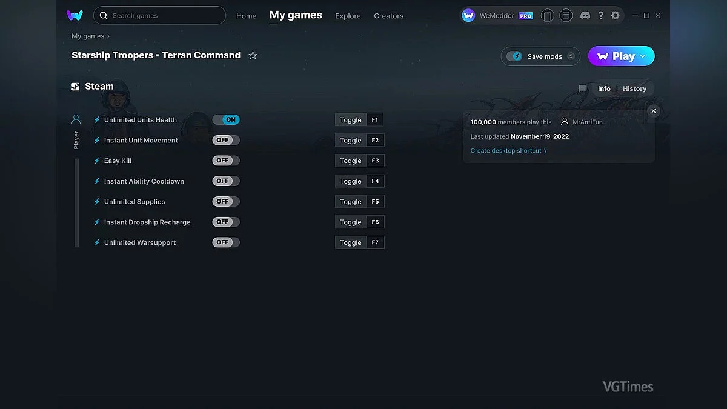Click Toggle button for F3 hotkey
The image size is (727, 409).
[x=351, y=161]
